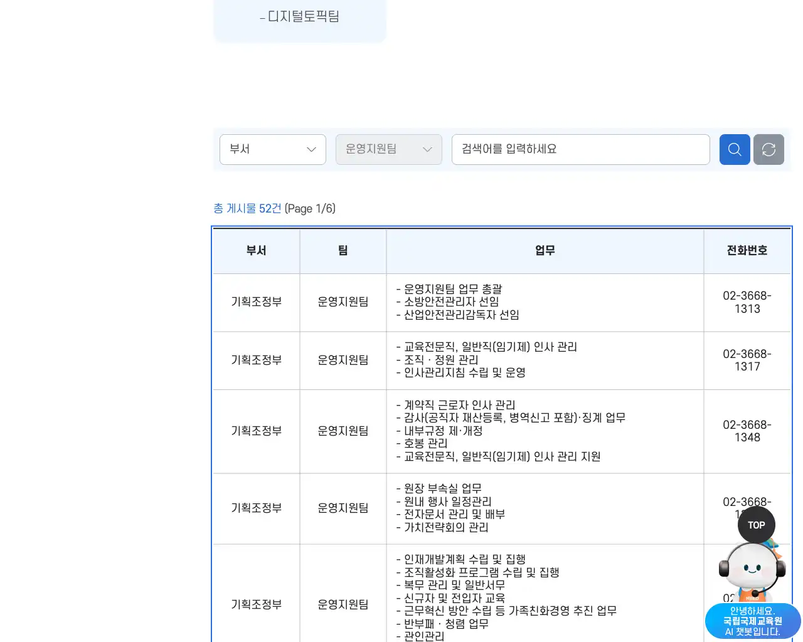Click the 반부패 · 청렴 업무 line

point(443,624)
